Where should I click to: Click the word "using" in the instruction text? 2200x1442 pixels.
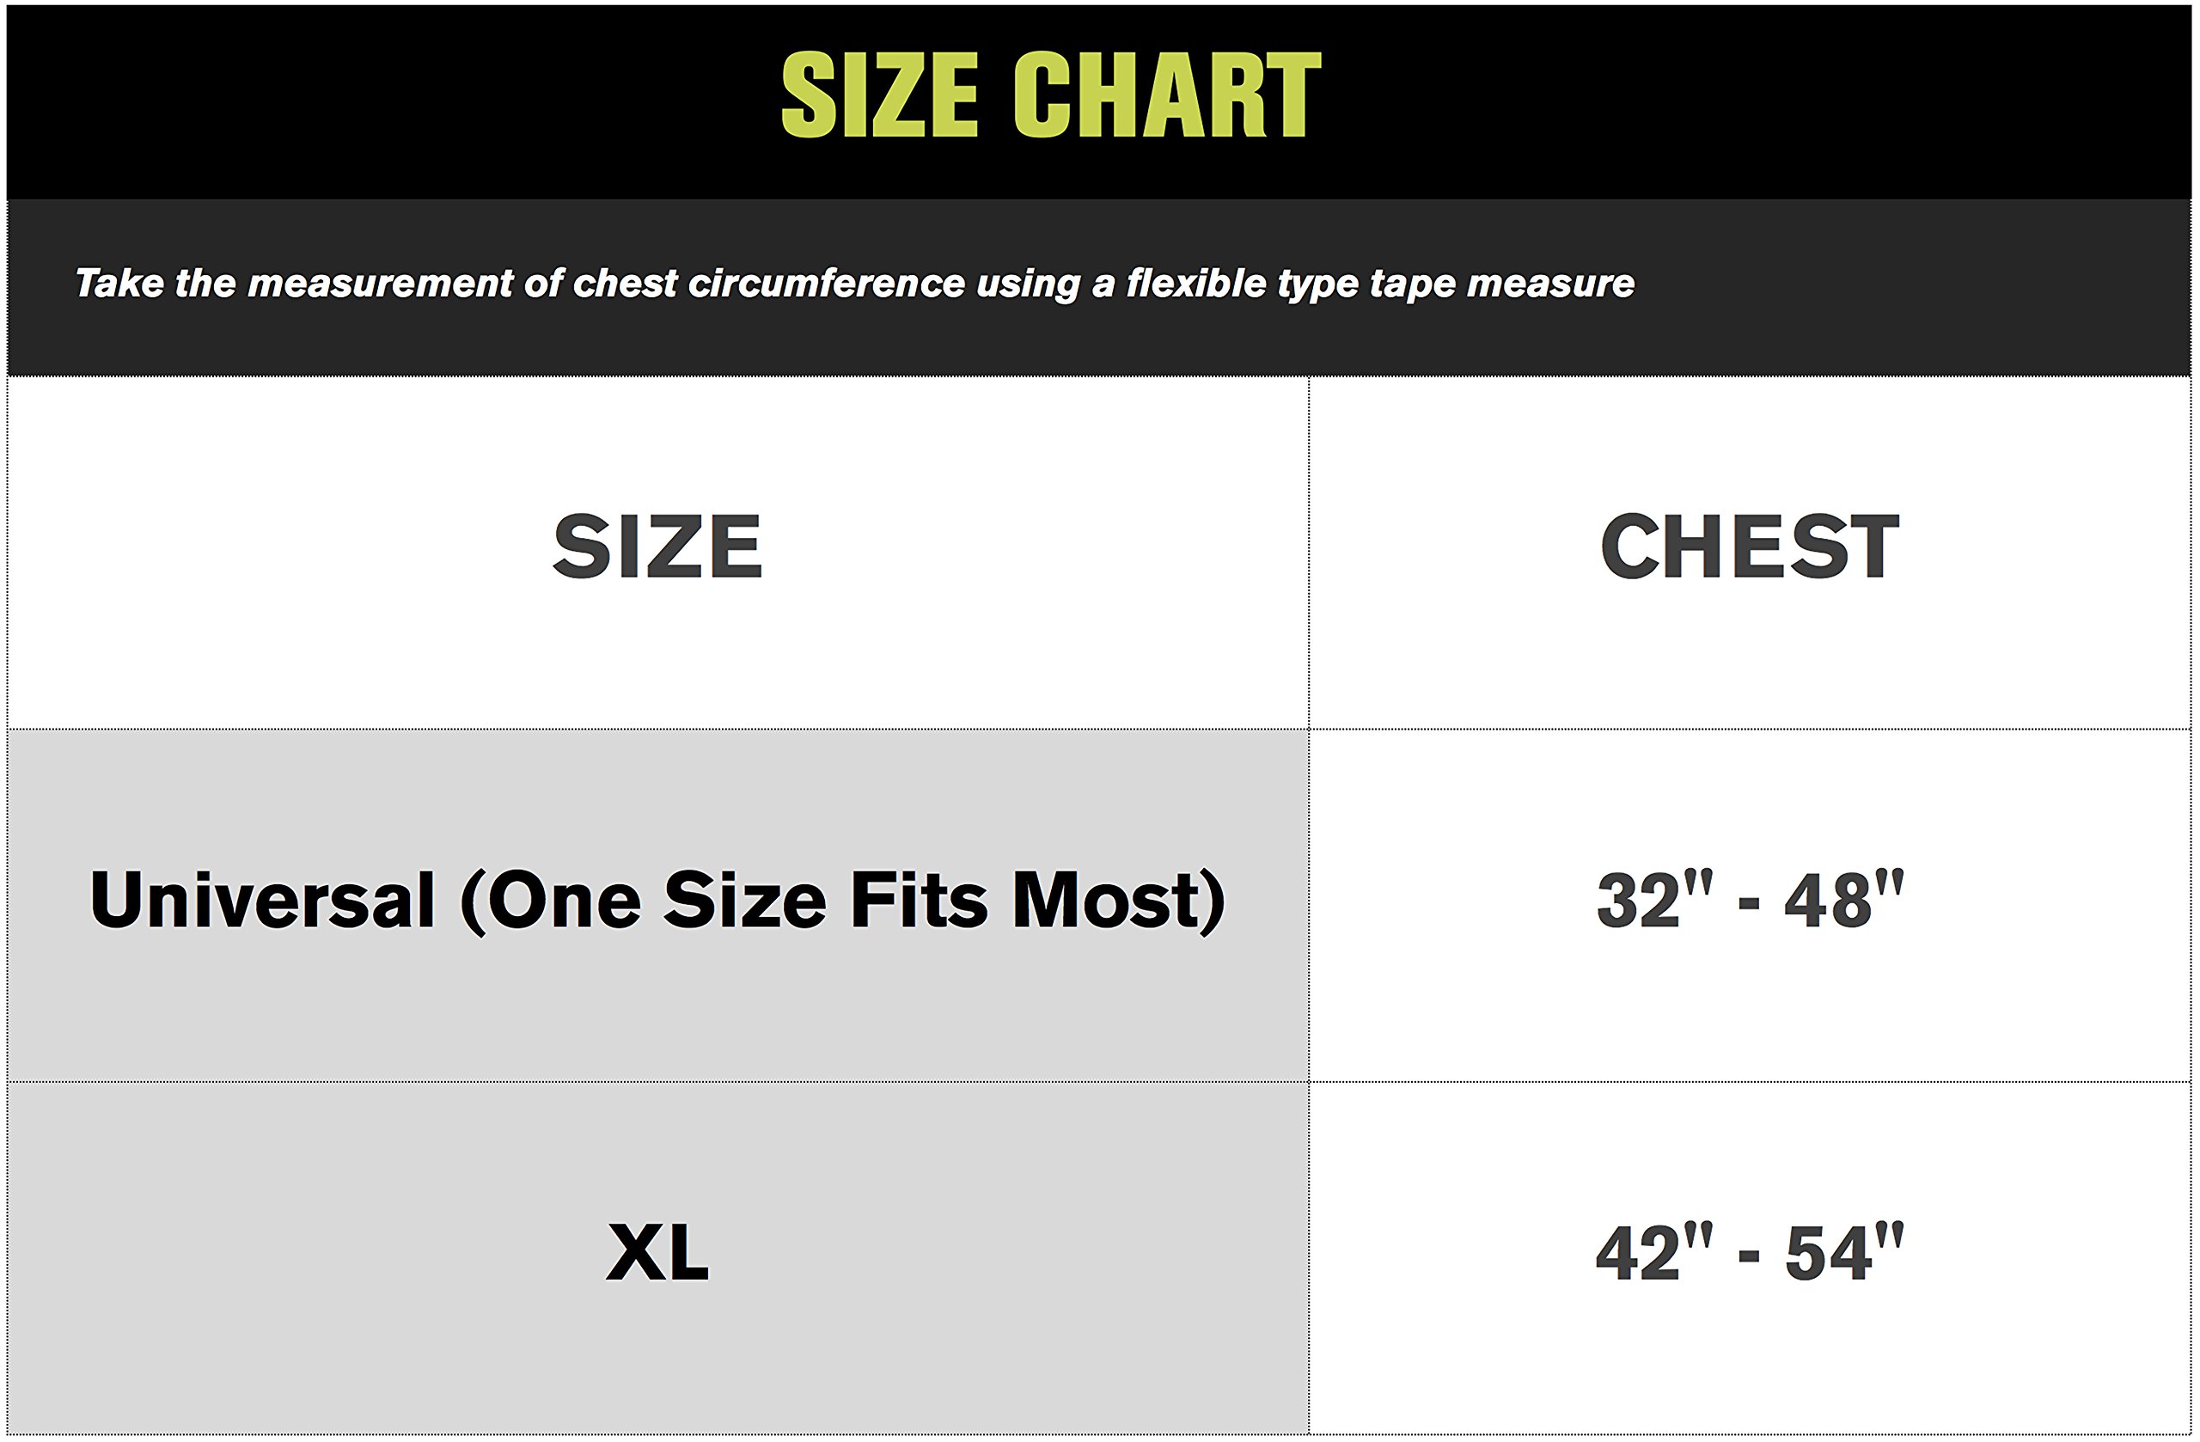coord(1028,284)
